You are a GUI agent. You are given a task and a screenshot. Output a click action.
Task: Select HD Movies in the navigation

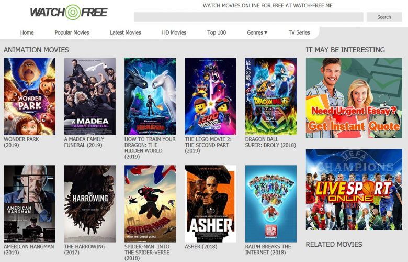(x=174, y=32)
